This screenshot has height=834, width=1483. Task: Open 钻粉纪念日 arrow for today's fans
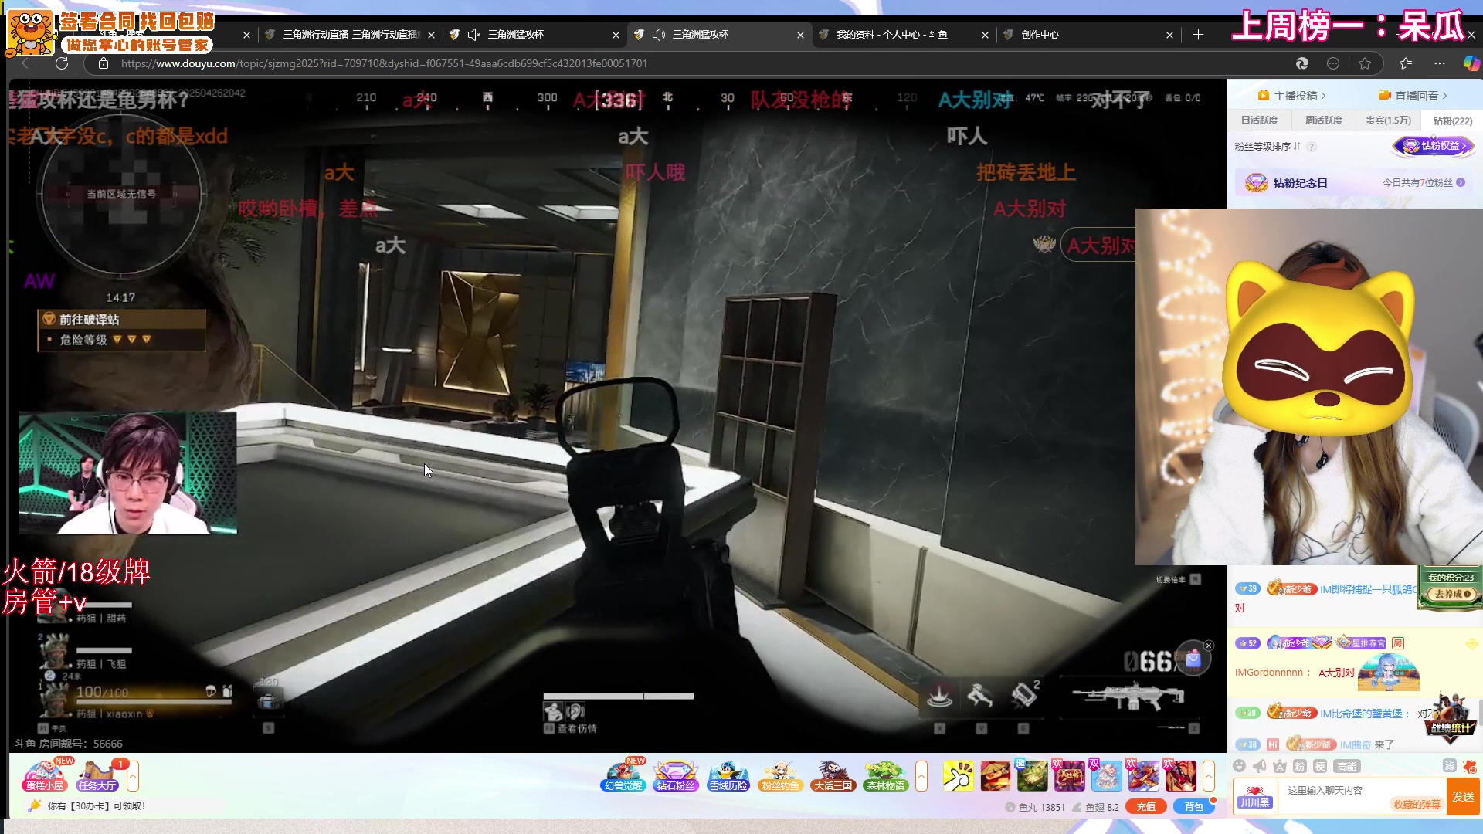(1461, 183)
